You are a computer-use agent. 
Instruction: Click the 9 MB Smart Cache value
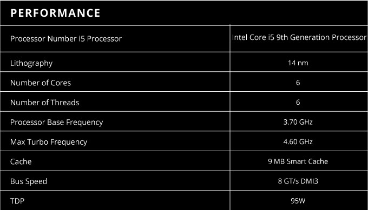298,161
